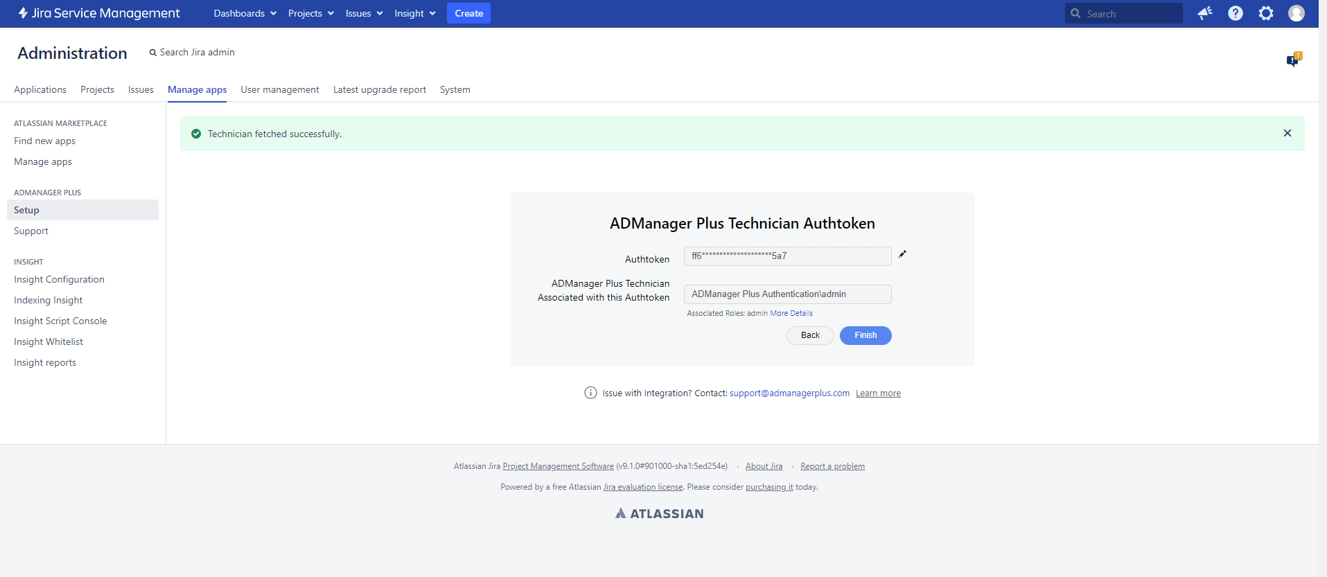
Task: Open Project Management Software footer link
Action: 558,466
